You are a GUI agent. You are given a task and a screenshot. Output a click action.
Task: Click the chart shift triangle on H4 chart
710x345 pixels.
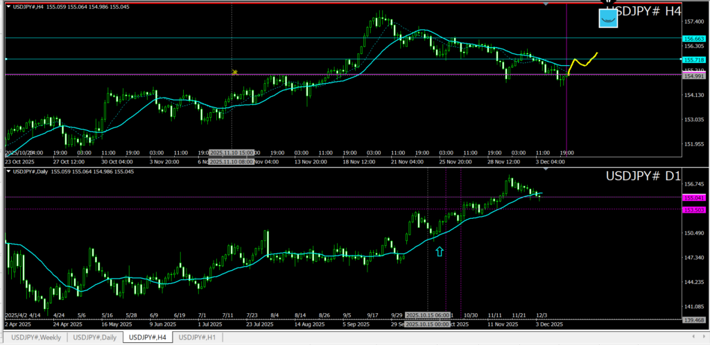[546, 5]
